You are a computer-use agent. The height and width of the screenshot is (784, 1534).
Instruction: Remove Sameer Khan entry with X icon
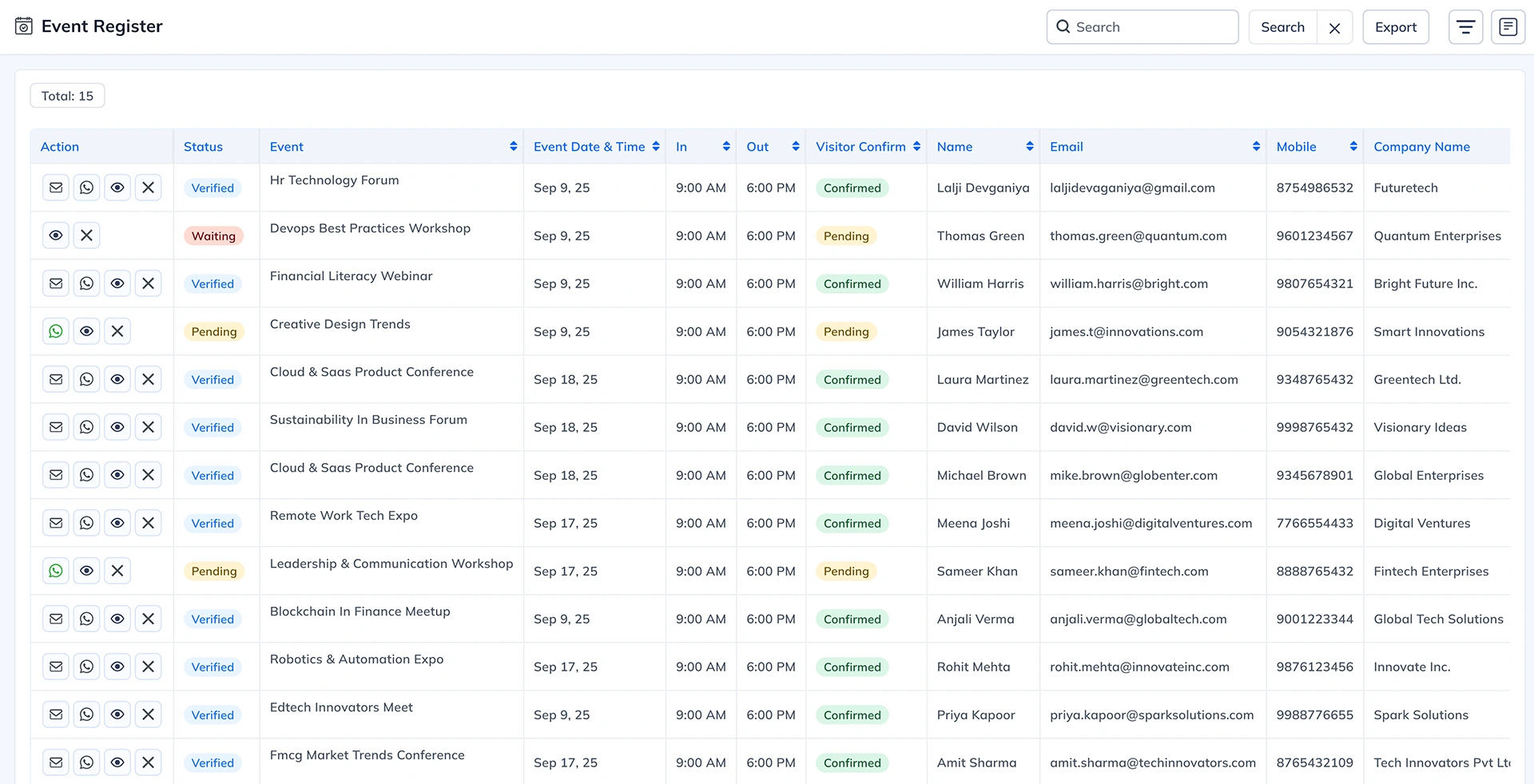click(117, 571)
